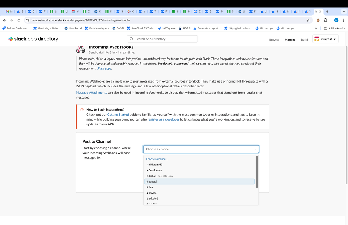The height and width of the screenshot is (225, 348).
Task: Switch to the Gmail tab
Action: pos(9,11)
